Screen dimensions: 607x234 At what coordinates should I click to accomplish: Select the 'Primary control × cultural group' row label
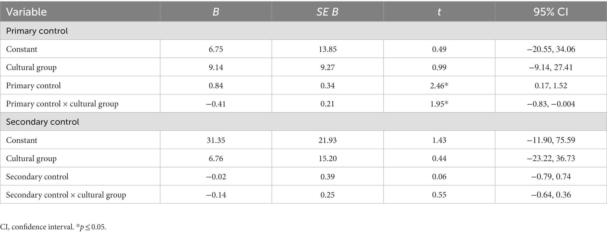tap(62, 104)
